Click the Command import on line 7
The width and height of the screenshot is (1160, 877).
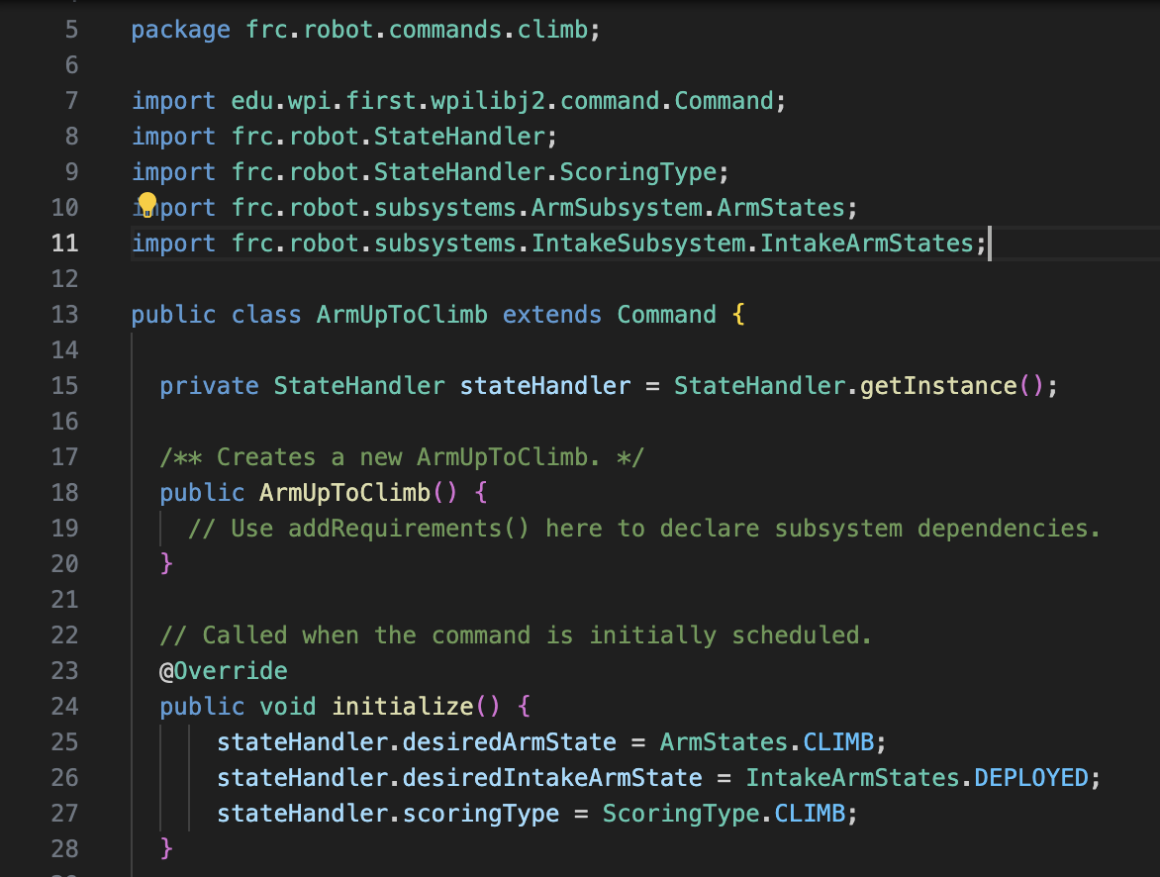coord(724,101)
